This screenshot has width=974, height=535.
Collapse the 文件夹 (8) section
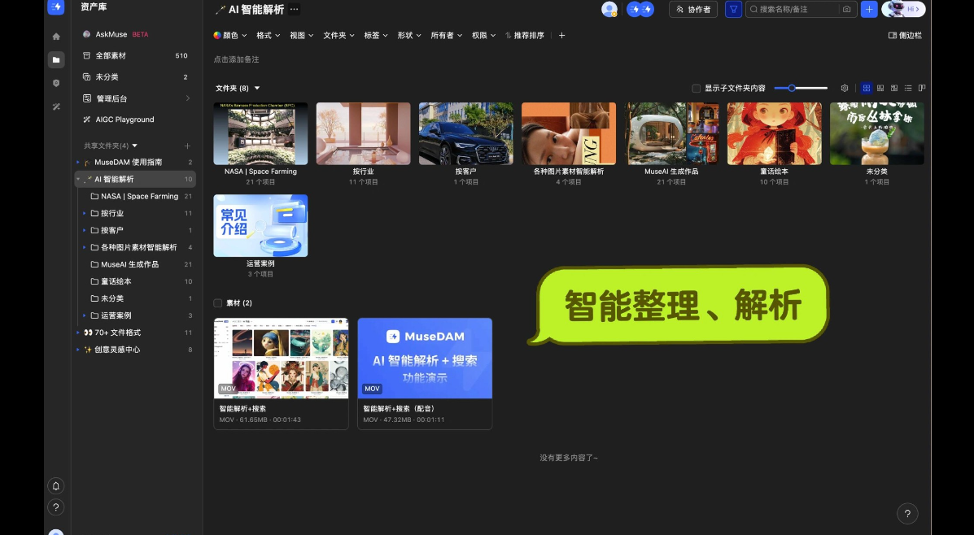pyautogui.click(x=257, y=88)
